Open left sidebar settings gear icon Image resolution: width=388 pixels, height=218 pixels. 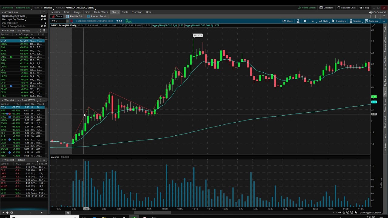(12, 213)
